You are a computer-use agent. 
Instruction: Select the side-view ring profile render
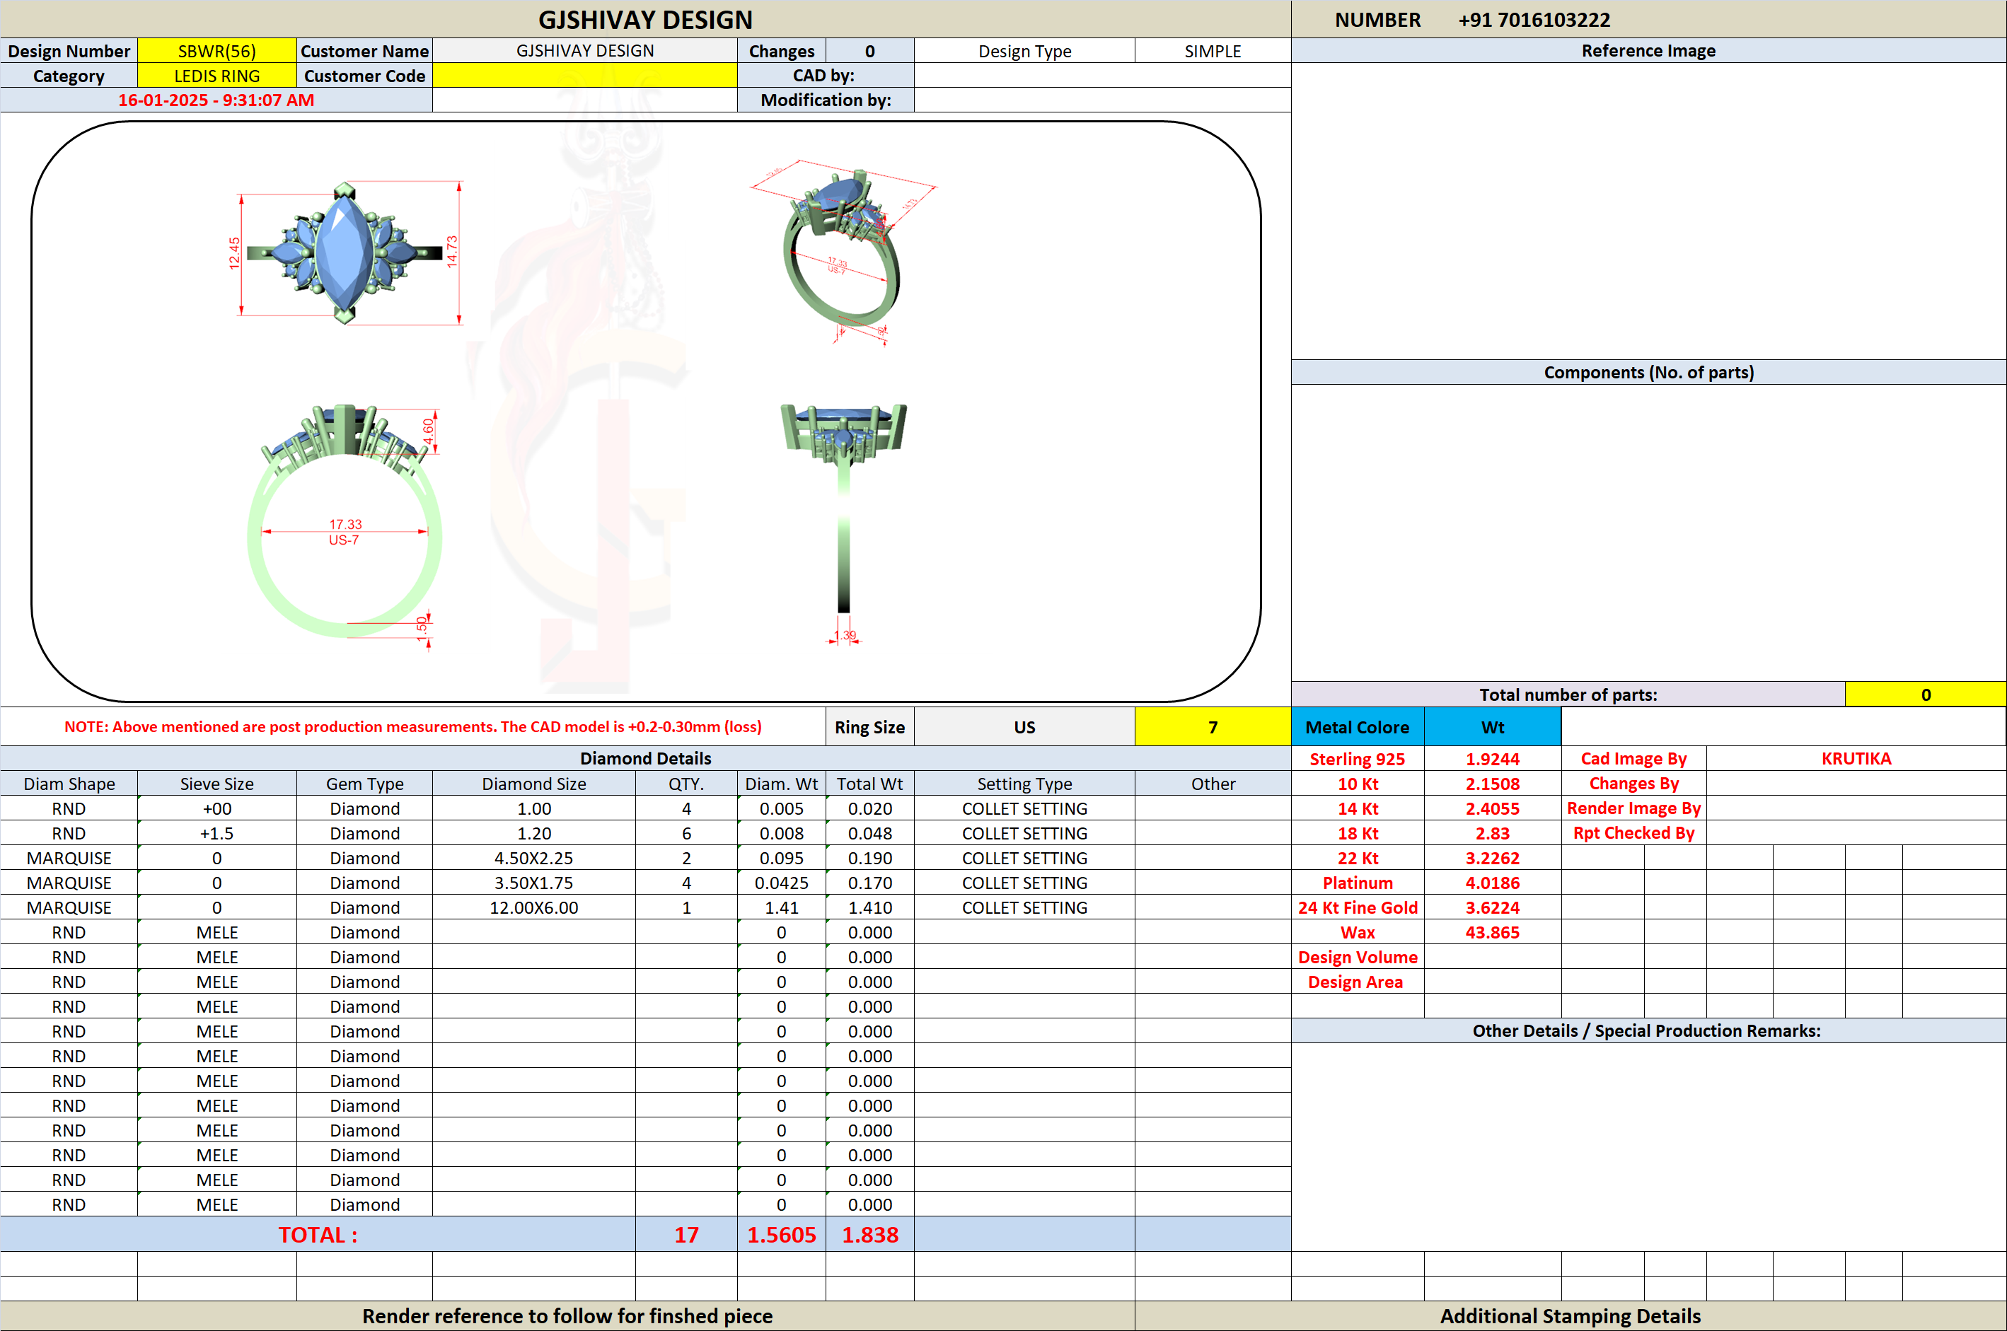844,522
